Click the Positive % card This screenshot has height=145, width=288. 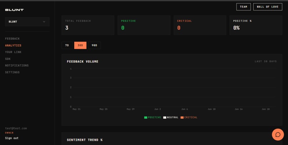click(x=256, y=25)
